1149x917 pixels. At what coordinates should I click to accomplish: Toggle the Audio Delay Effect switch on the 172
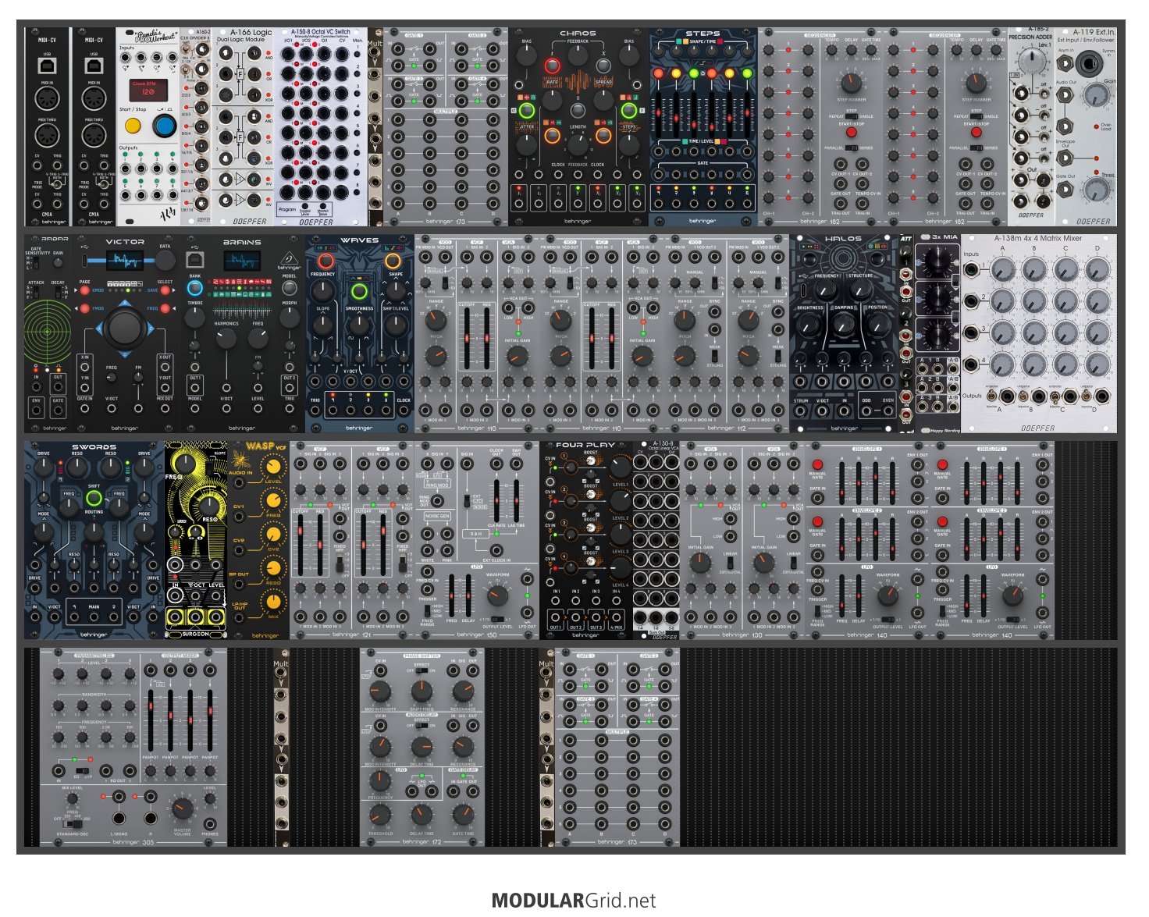pyautogui.click(x=422, y=727)
